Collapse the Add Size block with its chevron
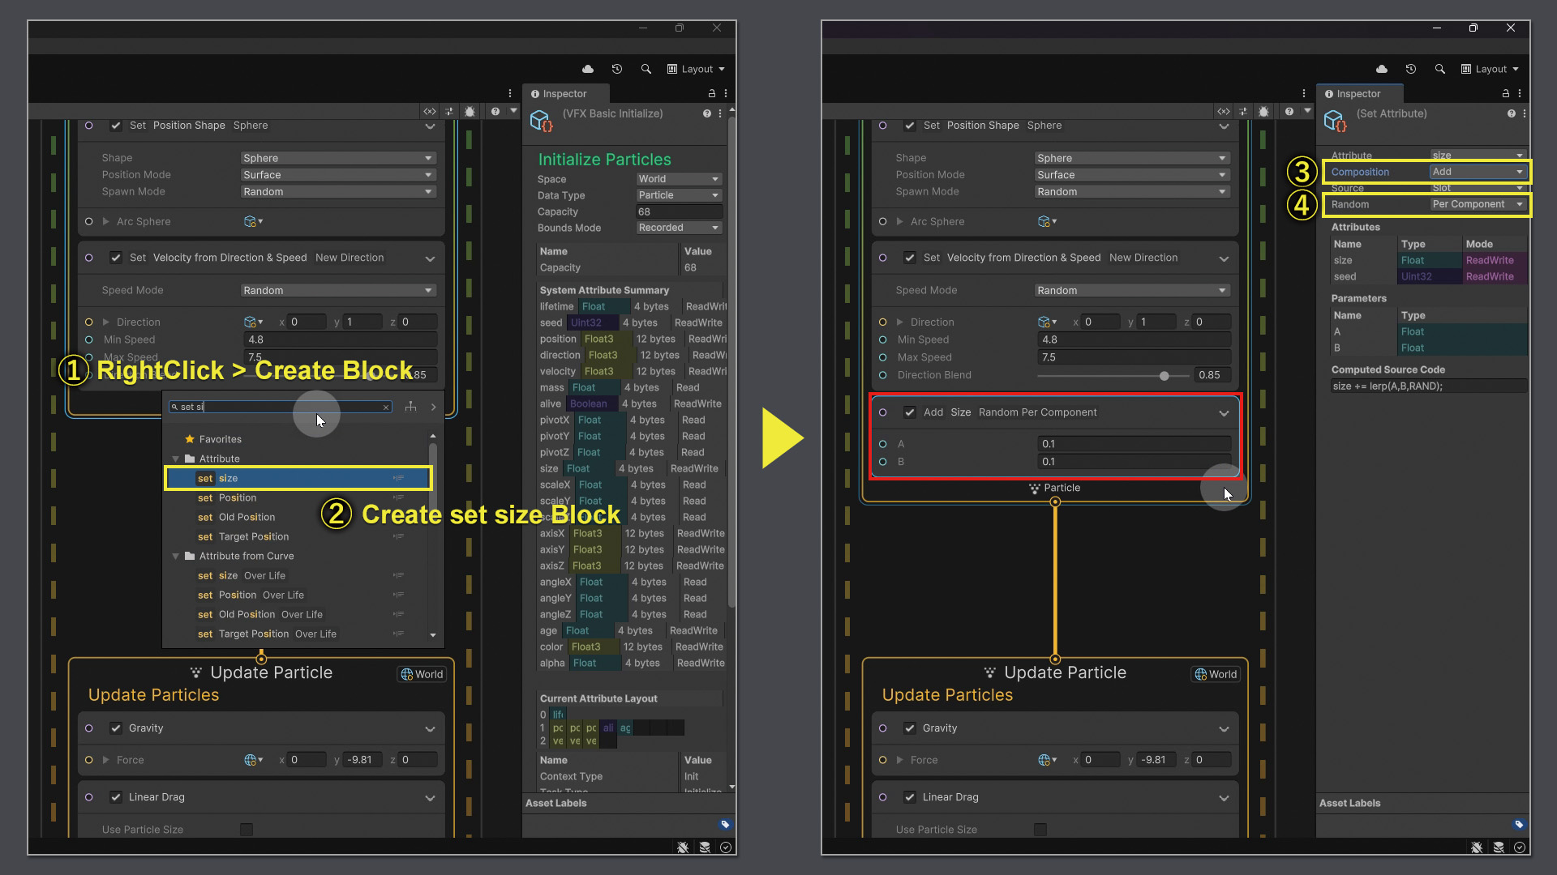This screenshot has width=1557, height=875. 1224,413
